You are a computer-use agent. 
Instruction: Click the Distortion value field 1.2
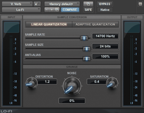(47, 82)
